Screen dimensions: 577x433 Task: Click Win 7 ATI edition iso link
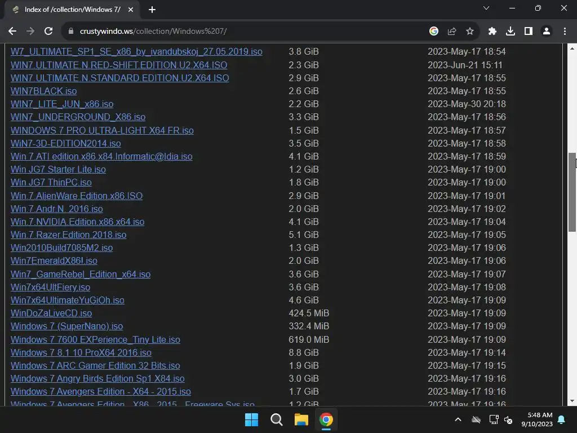click(x=101, y=157)
